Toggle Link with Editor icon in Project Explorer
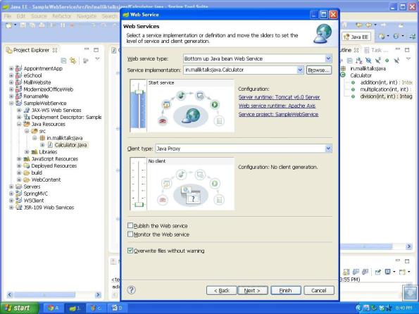419x314 pixels. pos(73,61)
